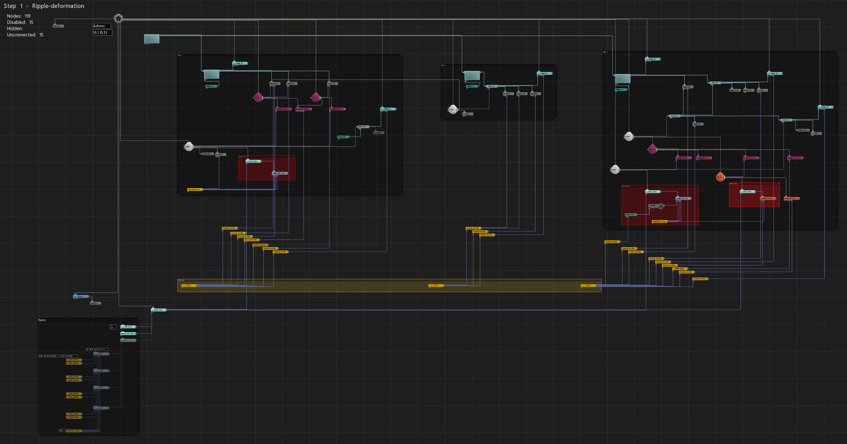Image resolution: width=847 pixels, height=444 pixels.
Task: Select the Colour Correction node in VFX 2
Action: (x=522, y=94)
